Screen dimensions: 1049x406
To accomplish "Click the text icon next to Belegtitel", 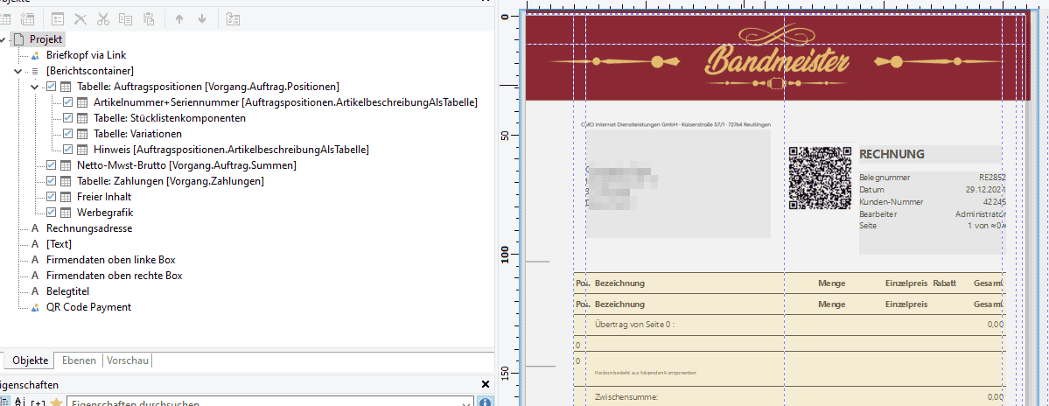I will tap(35, 291).
